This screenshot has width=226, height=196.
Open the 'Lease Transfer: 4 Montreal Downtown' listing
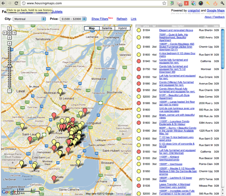click(174, 186)
